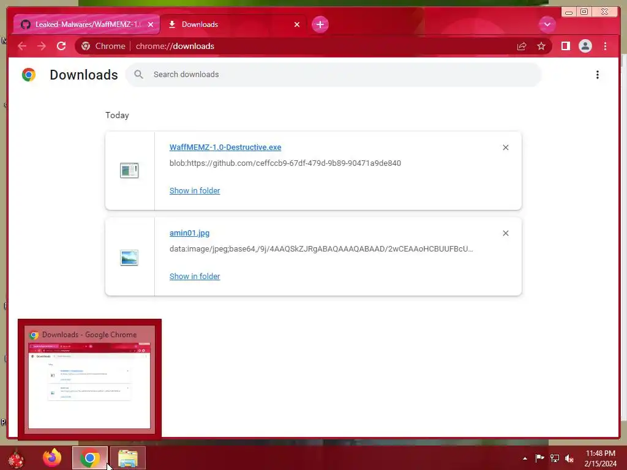Click the WaffMEMZ exe file icon

129,170
